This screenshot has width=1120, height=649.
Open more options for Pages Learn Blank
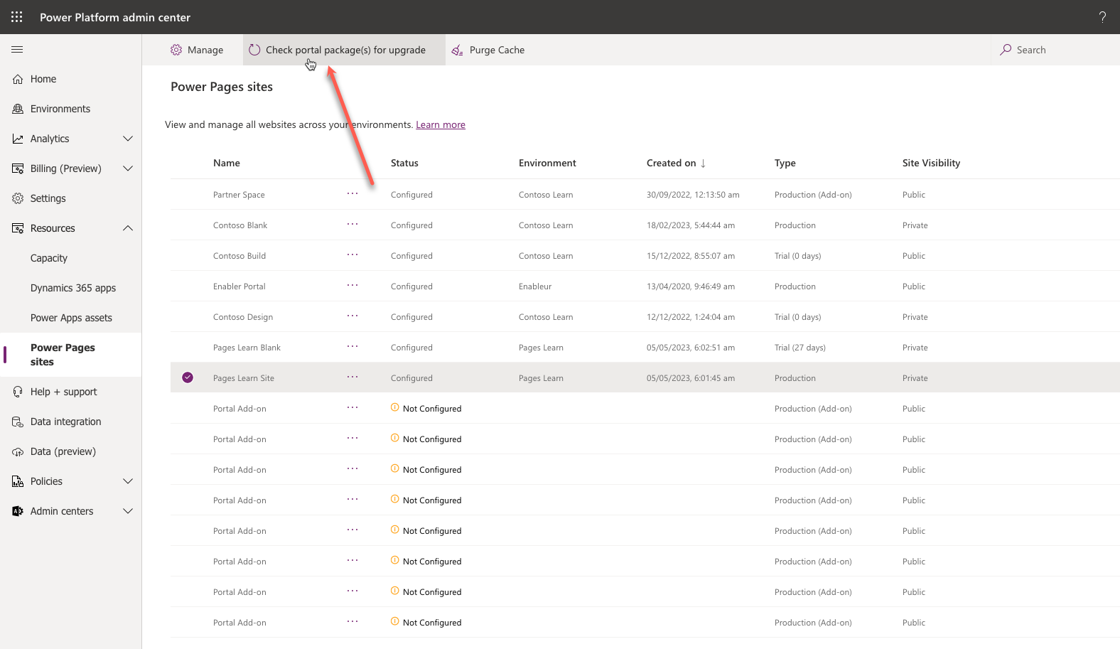point(352,346)
